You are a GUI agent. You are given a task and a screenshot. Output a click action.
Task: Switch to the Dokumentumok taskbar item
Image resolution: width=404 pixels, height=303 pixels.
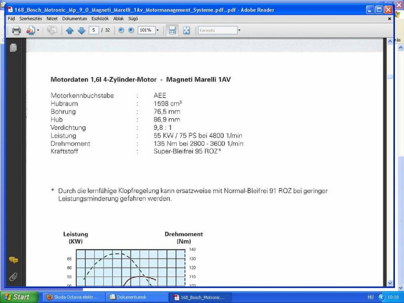pyautogui.click(x=137, y=297)
